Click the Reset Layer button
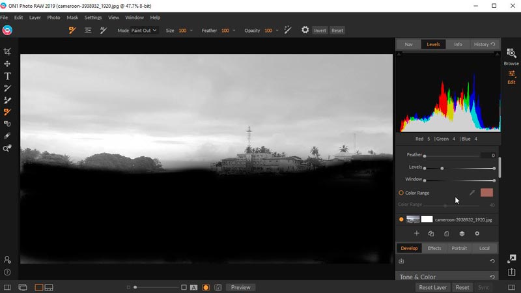 point(432,287)
